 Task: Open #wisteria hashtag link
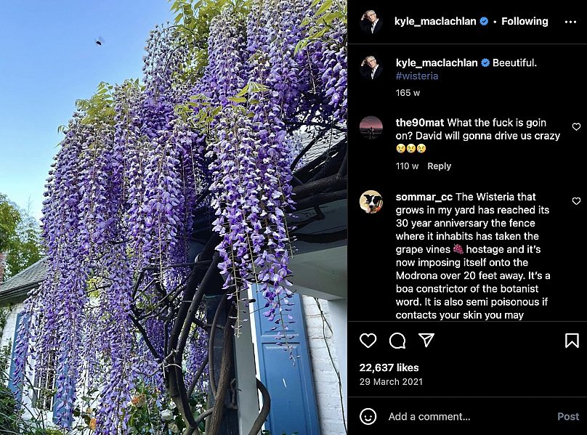[417, 76]
